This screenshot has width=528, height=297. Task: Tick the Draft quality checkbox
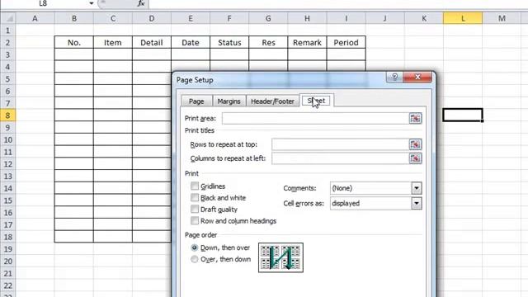(x=195, y=209)
